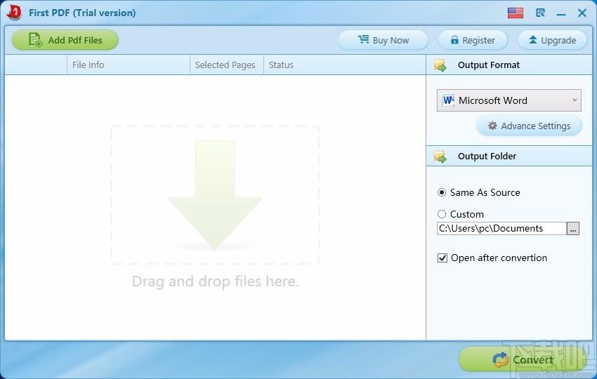Image resolution: width=597 pixels, height=379 pixels.
Task: Click the custom output path field
Action: (x=501, y=229)
